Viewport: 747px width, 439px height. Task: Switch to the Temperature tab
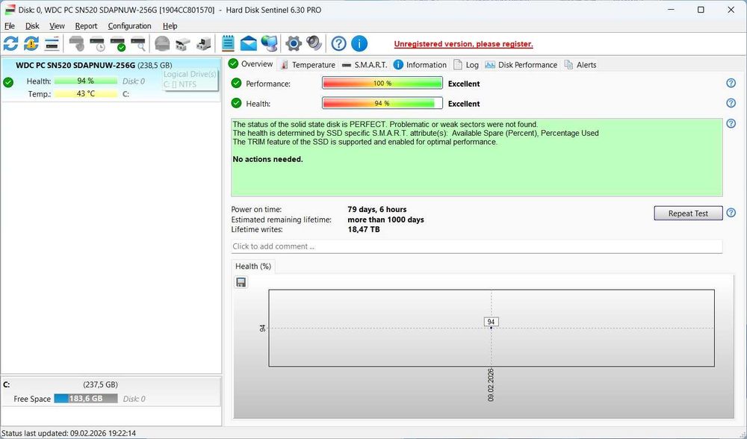click(308, 65)
